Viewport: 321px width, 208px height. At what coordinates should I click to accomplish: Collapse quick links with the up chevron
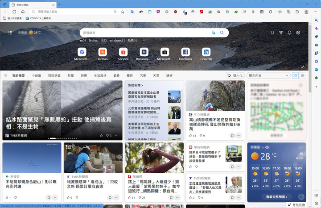(x=233, y=42)
